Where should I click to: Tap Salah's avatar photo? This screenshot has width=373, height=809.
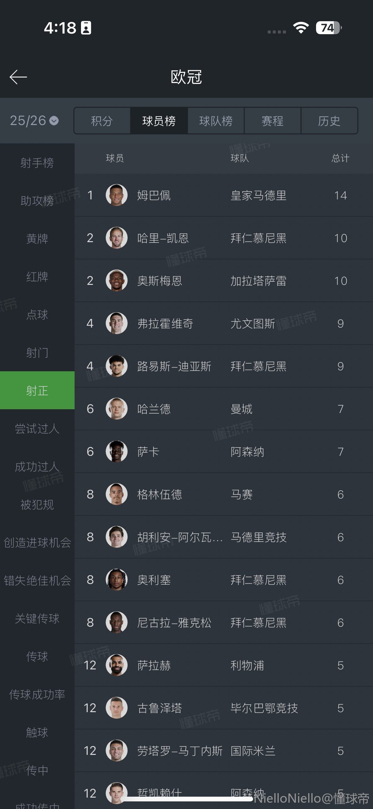click(x=116, y=665)
